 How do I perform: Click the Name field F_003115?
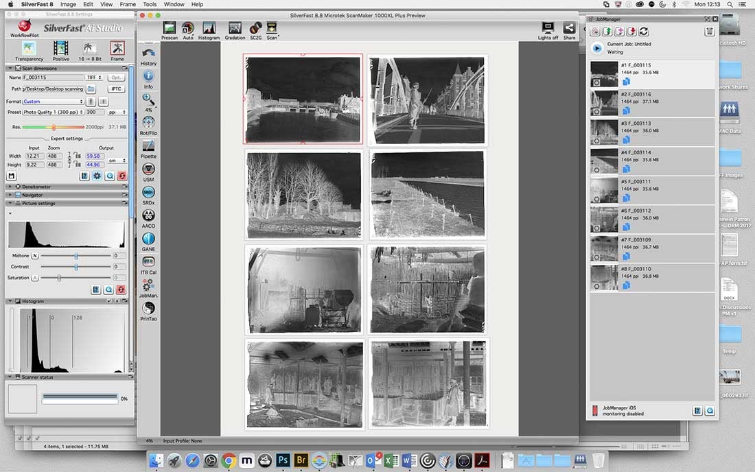53,78
